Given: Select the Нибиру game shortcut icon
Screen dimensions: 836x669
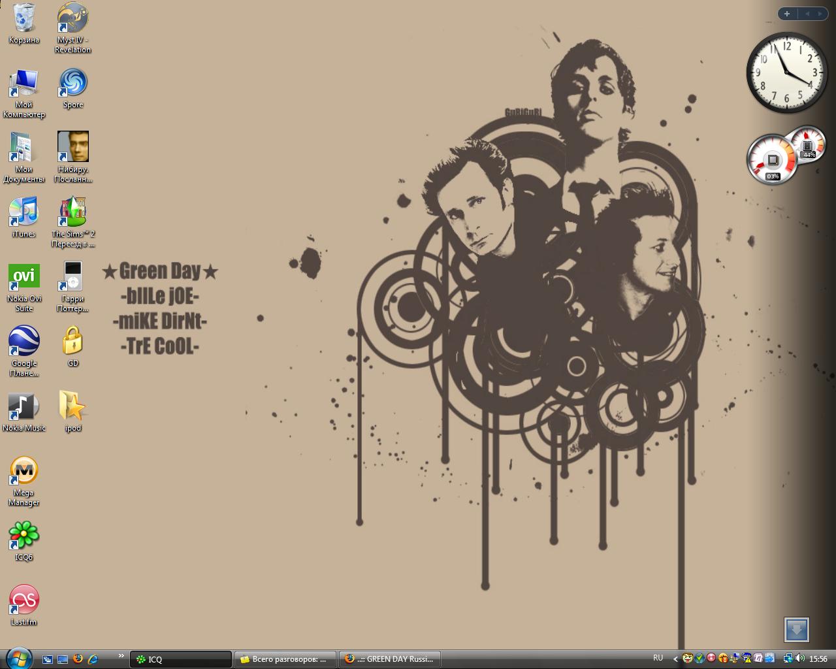Looking at the screenshot, I should point(72,157).
